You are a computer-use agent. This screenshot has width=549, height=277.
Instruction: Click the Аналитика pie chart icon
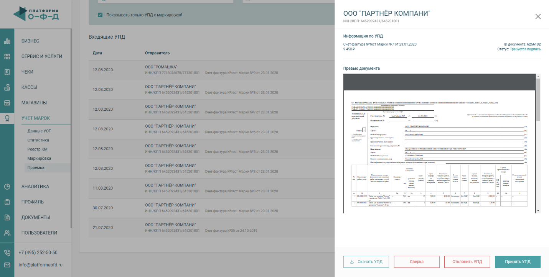[x=7, y=187]
